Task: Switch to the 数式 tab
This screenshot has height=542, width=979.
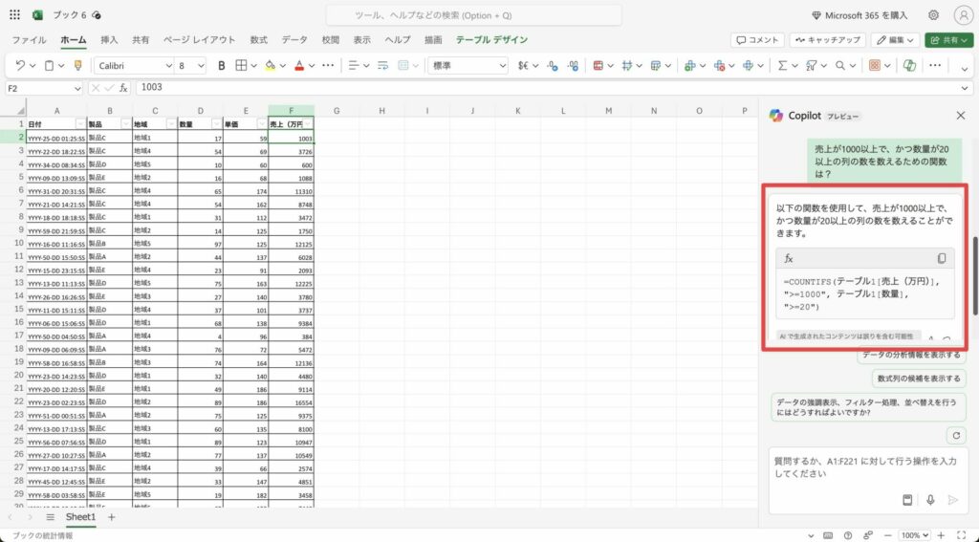Action: coord(258,40)
